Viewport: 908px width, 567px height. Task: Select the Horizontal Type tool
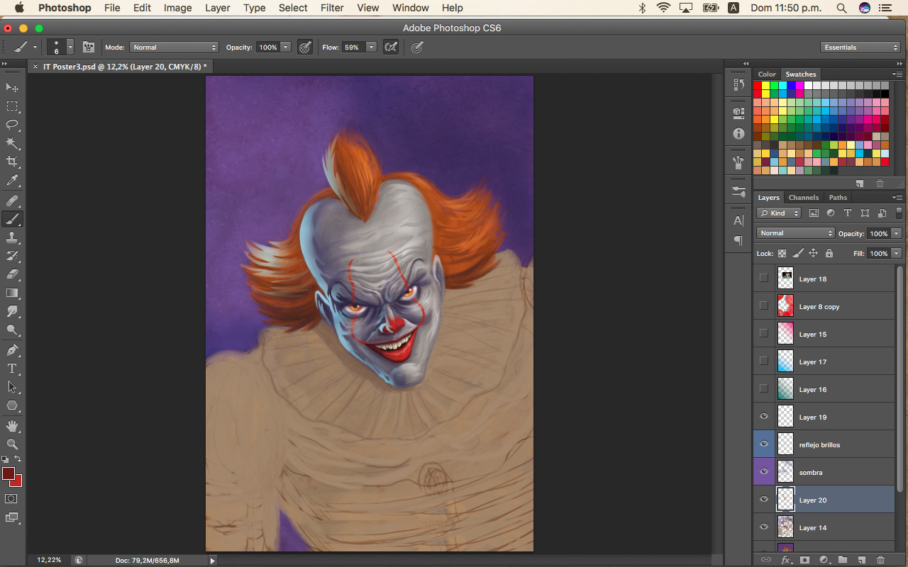click(x=12, y=369)
